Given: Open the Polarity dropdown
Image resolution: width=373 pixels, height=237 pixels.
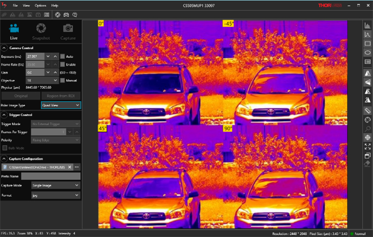Looking at the screenshot, I should tap(55, 140).
